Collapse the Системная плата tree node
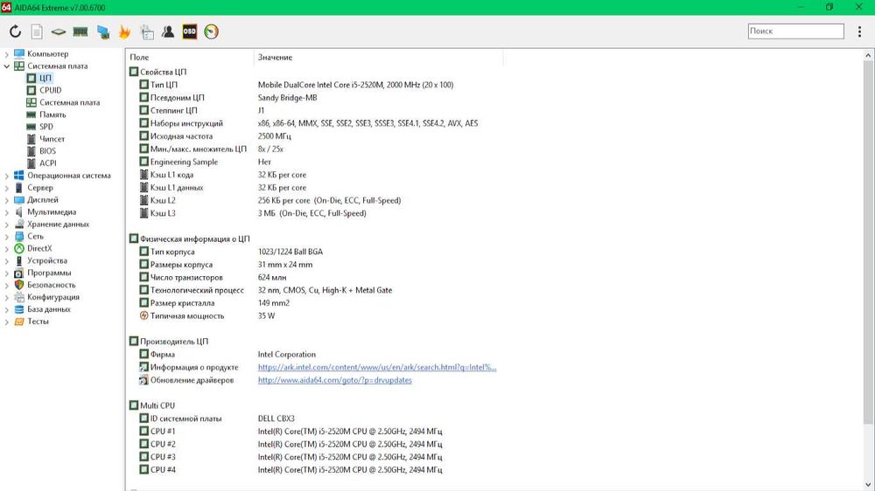 tap(7, 66)
